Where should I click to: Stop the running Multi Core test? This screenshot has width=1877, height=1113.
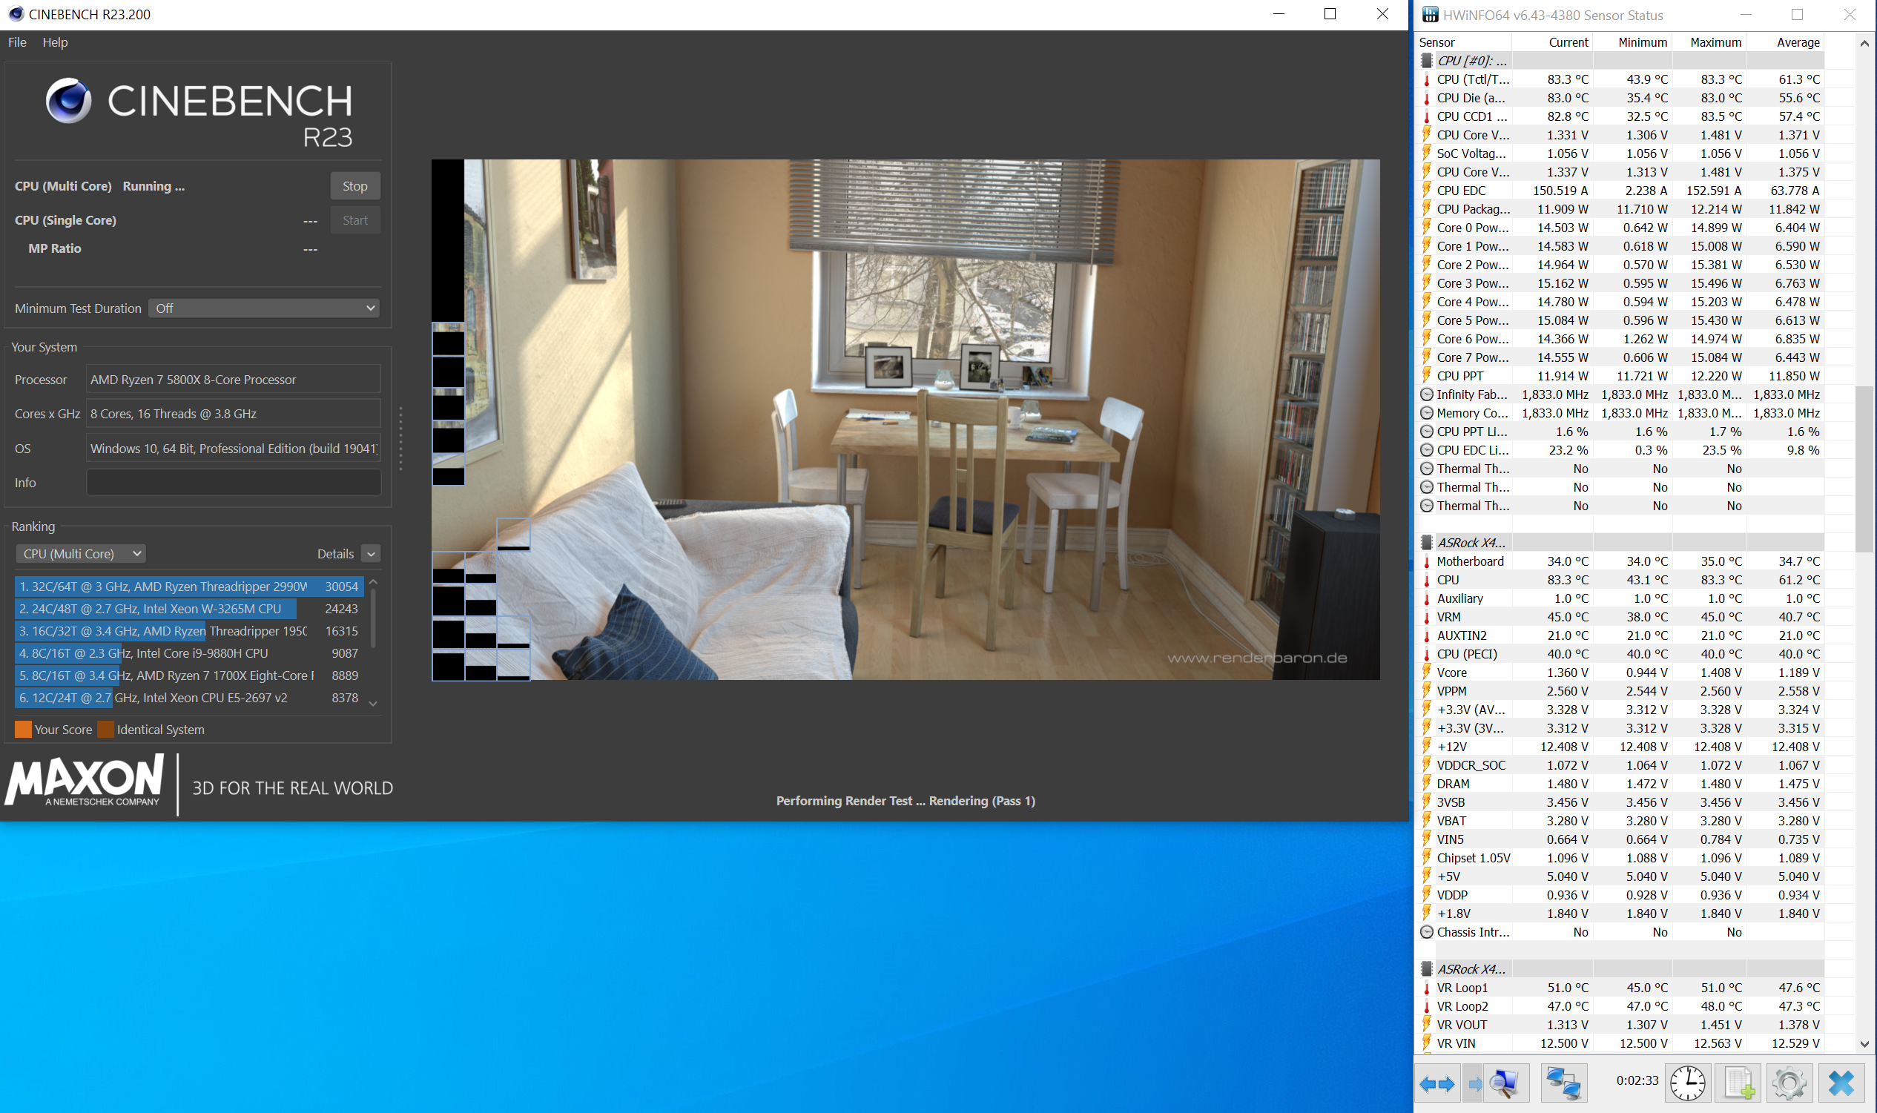pyautogui.click(x=354, y=186)
